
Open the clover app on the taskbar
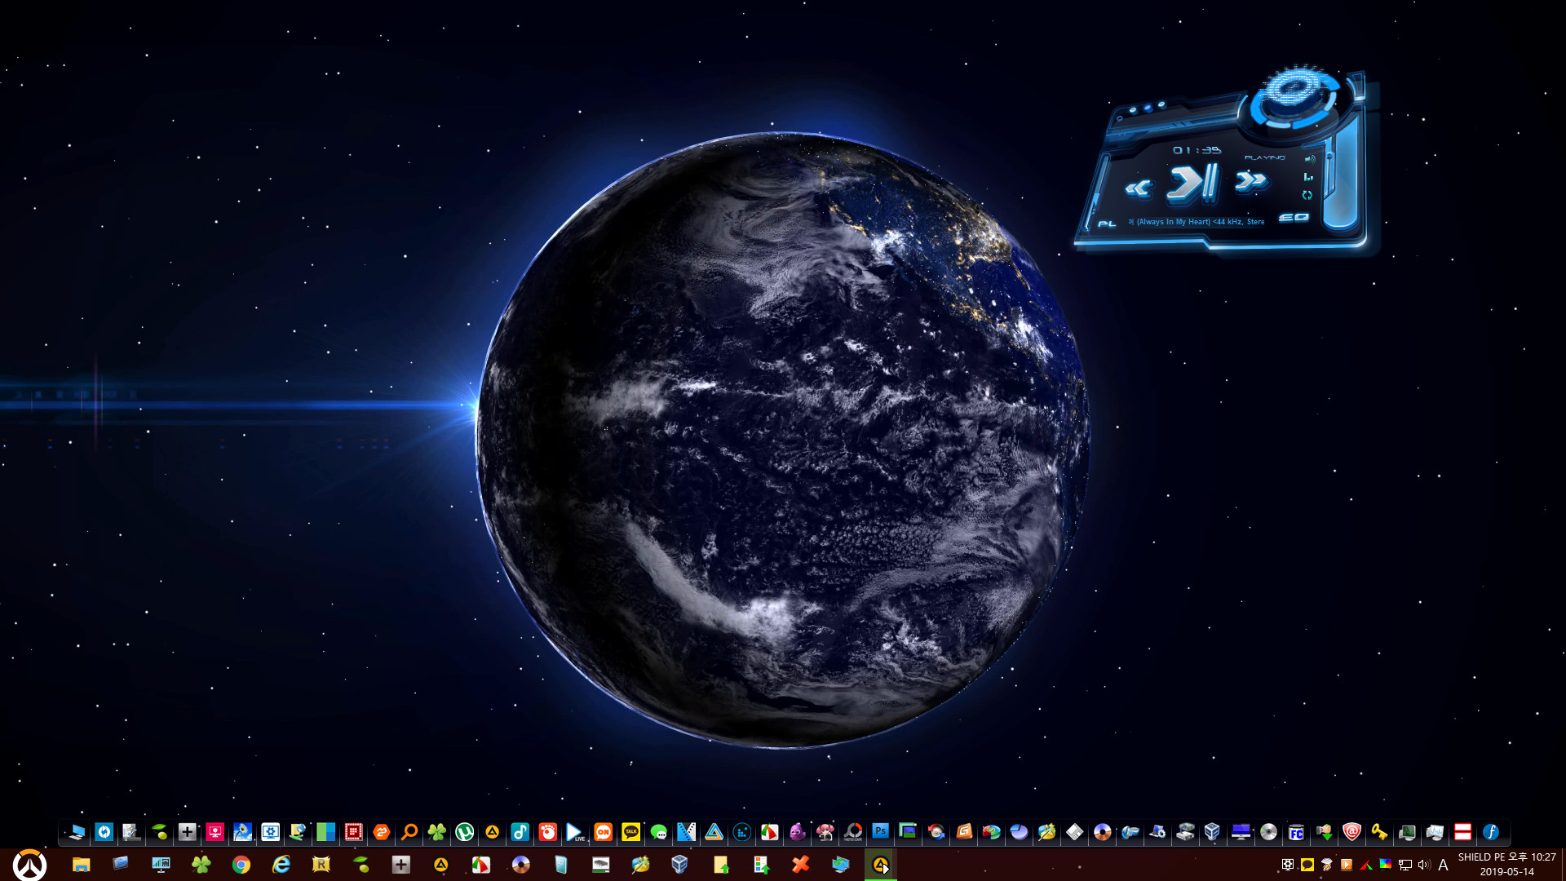pyautogui.click(x=201, y=865)
